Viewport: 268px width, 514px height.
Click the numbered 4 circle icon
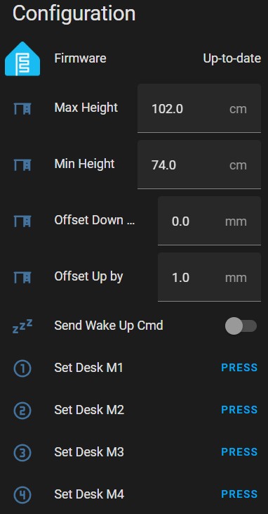click(x=22, y=494)
